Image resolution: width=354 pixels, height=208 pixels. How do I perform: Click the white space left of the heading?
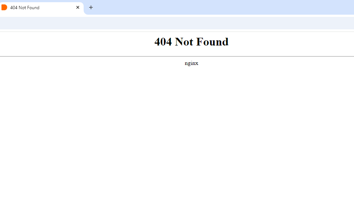coord(77,42)
